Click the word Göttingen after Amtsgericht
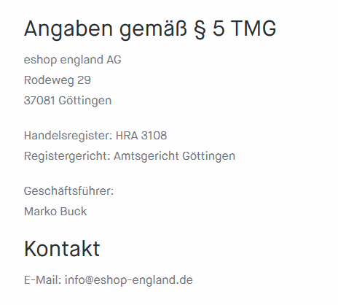 [x=208, y=156]
